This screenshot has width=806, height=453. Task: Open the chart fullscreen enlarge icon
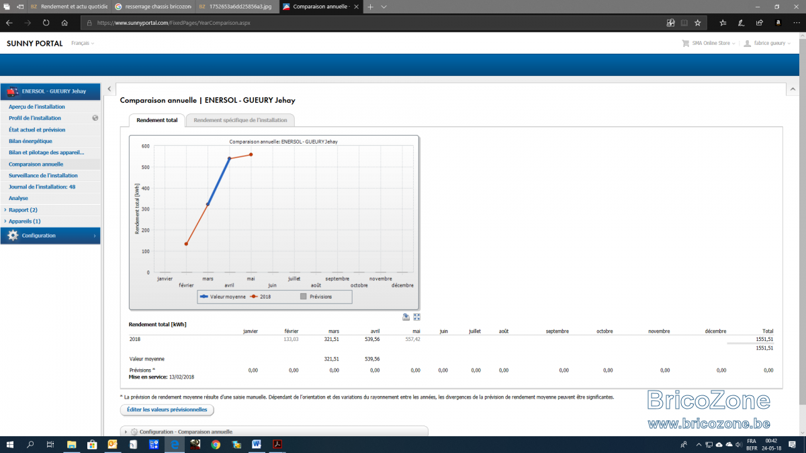coord(417,317)
